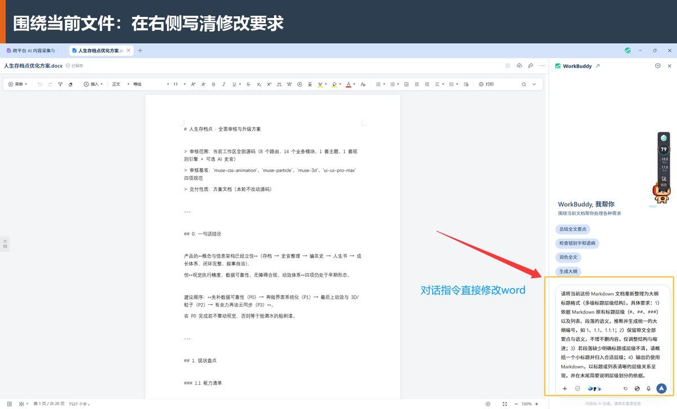Open the 正文 paragraph style dropdown

[121, 85]
